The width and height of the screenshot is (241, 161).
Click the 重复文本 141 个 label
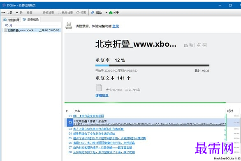click(113, 78)
